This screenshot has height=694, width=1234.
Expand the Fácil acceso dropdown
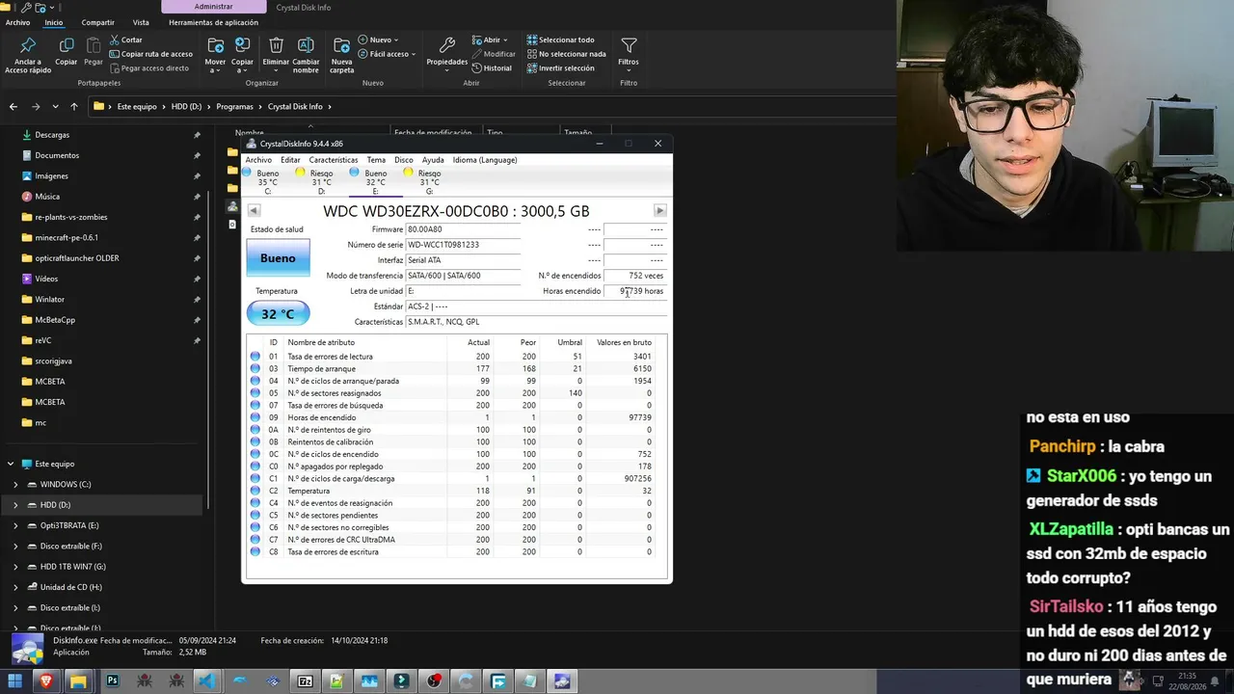pyautogui.click(x=387, y=54)
